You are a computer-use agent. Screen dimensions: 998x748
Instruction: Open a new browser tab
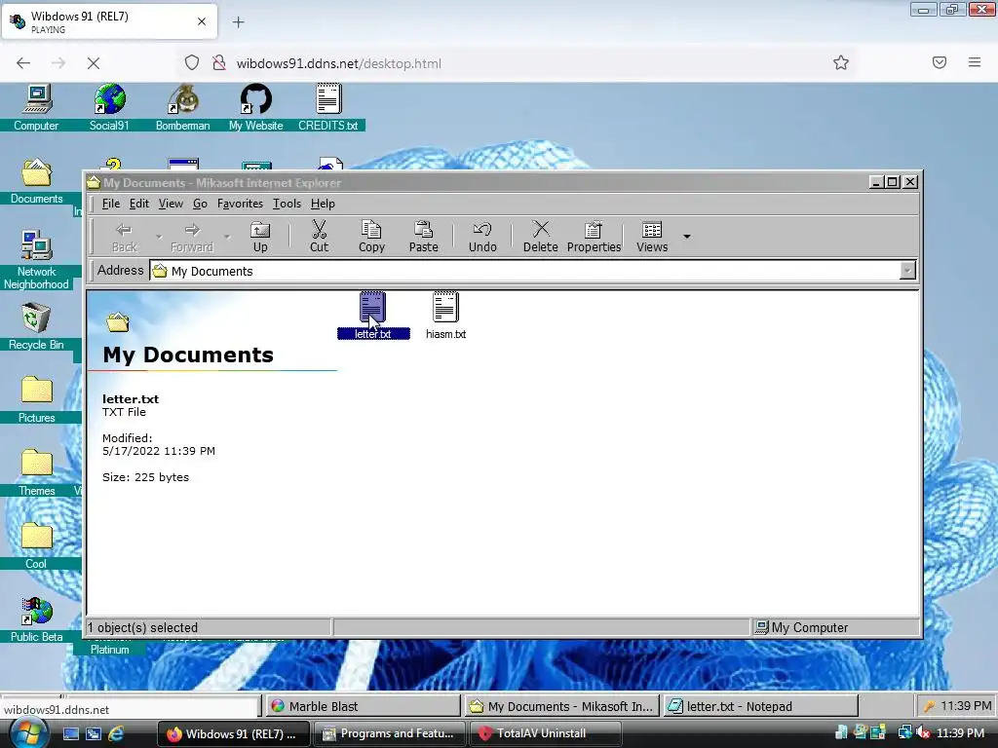[x=238, y=22]
